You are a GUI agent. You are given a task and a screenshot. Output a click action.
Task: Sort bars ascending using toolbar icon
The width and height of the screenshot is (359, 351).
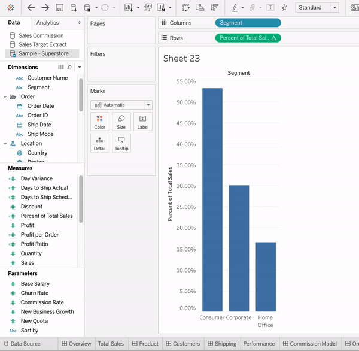[x=199, y=8]
